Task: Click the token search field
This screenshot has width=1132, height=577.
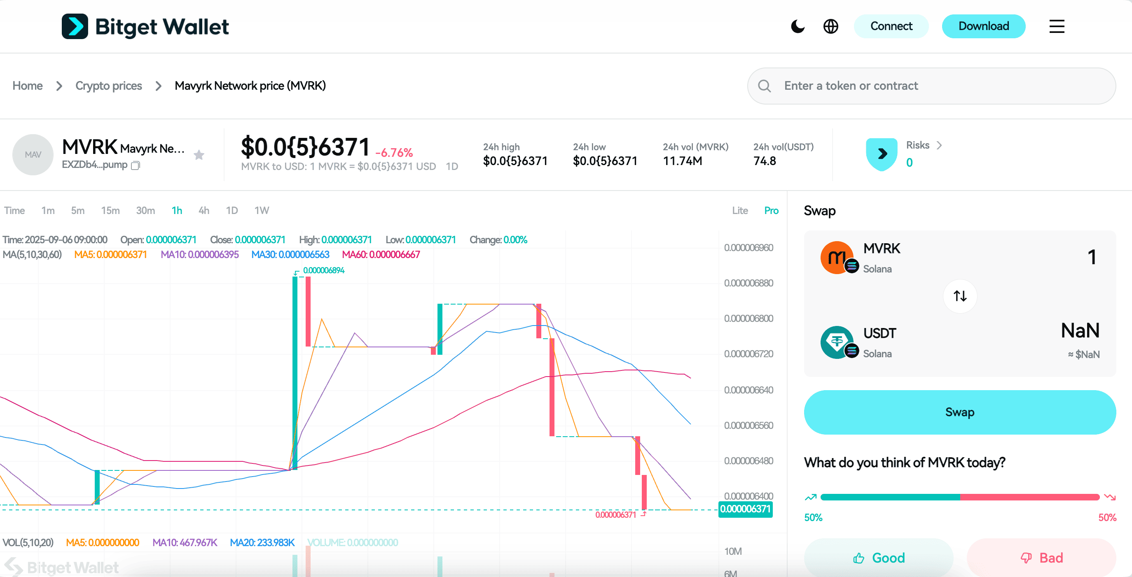Action: coord(931,86)
